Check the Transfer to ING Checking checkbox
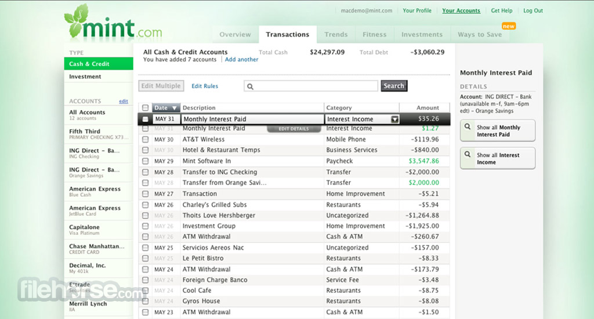This screenshot has height=319, width=594. (x=145, y=172)
